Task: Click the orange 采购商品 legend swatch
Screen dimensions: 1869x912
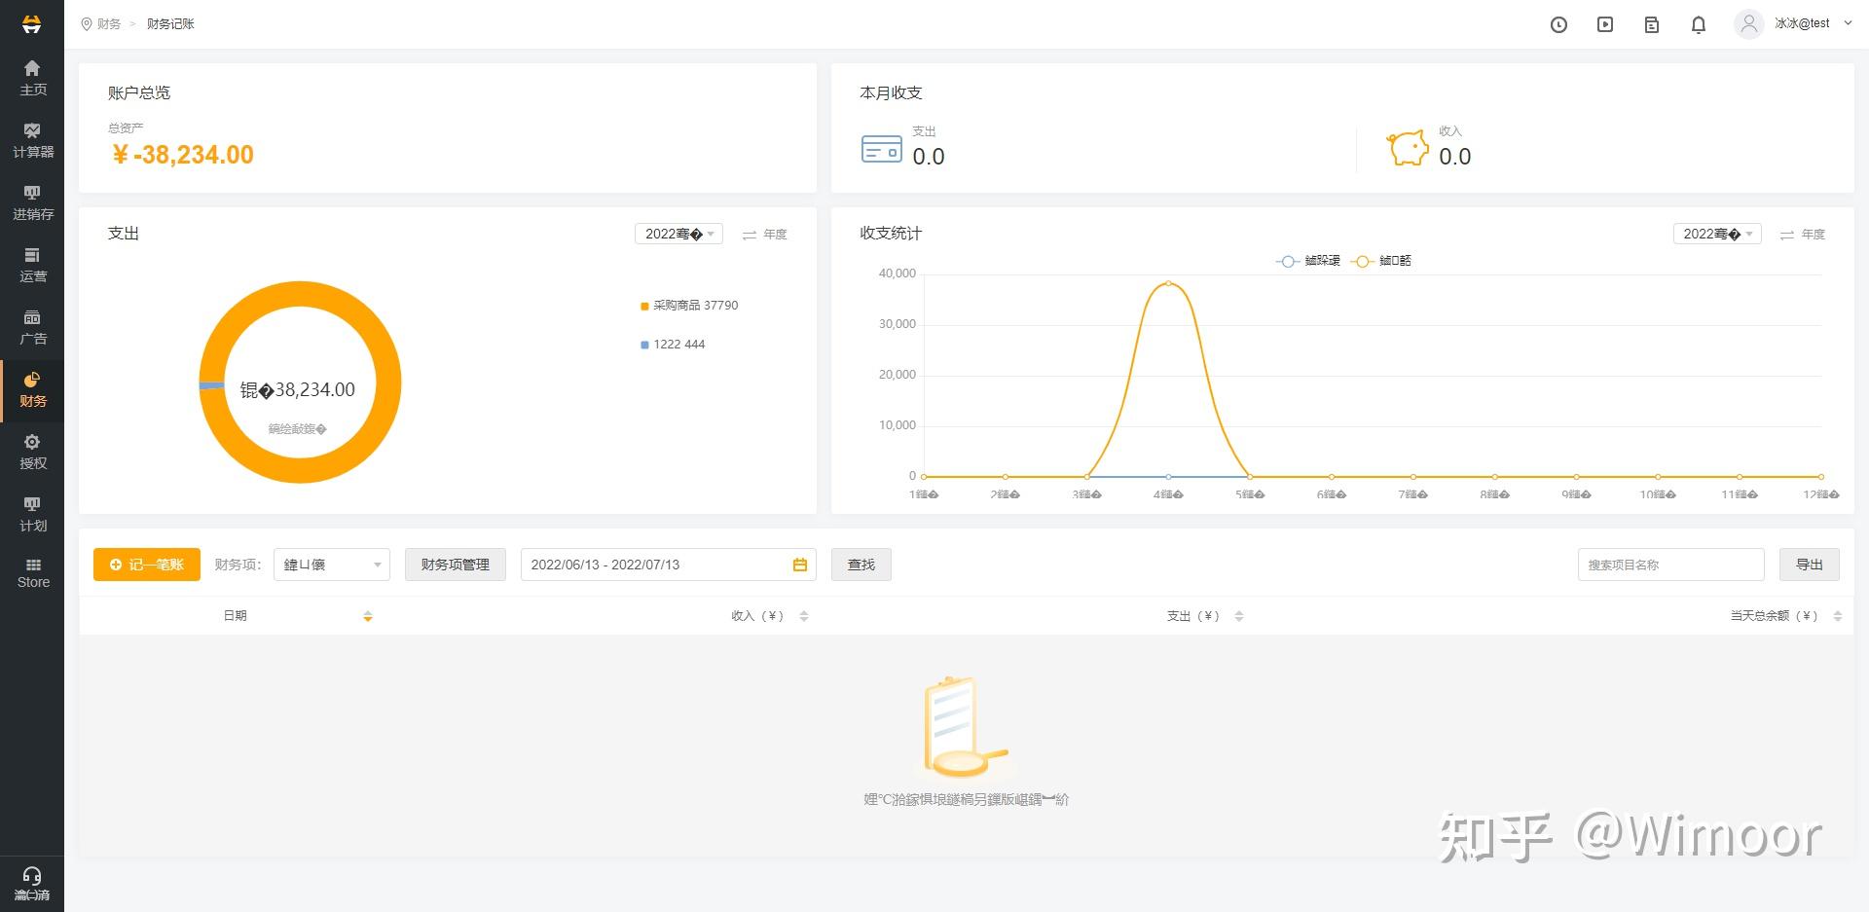Action: [644, 307]
